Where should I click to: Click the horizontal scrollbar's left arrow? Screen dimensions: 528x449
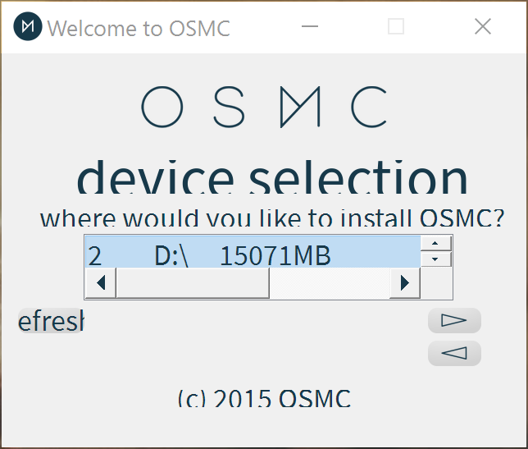click(101, 283)
